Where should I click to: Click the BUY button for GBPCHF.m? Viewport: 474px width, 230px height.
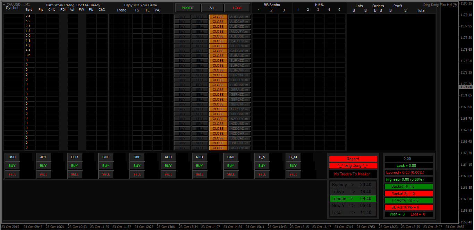coord(182,104)
